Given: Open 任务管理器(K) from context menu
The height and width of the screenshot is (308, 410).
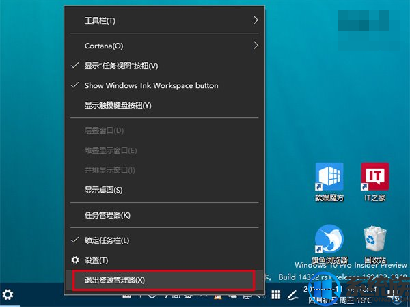Looking at the screenshot, I should tap(165, 215).
